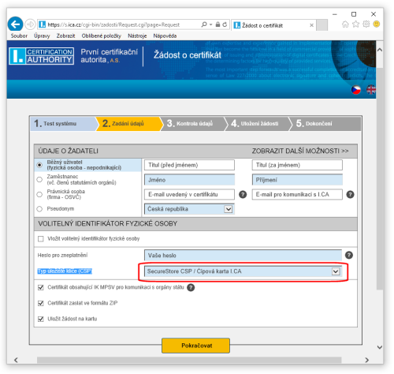Open the Oblíbené položky menu

click(102, 36)
